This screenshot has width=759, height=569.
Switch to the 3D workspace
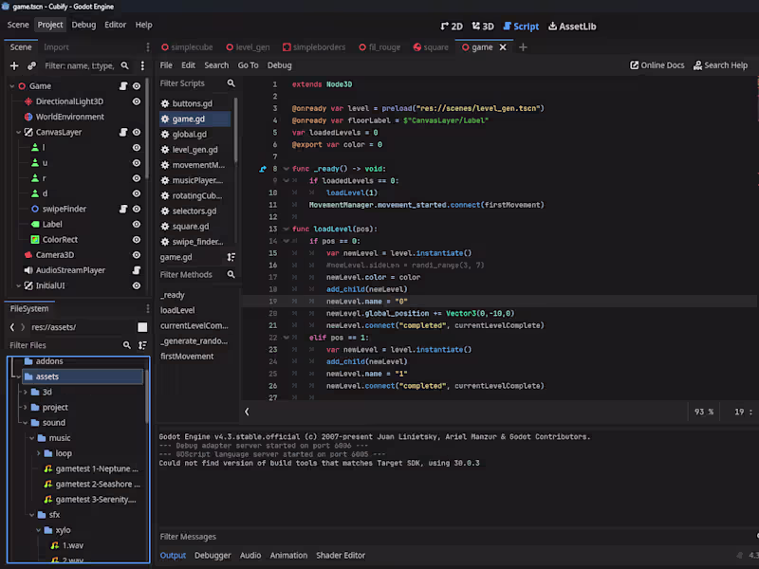[x=482, y=26]
